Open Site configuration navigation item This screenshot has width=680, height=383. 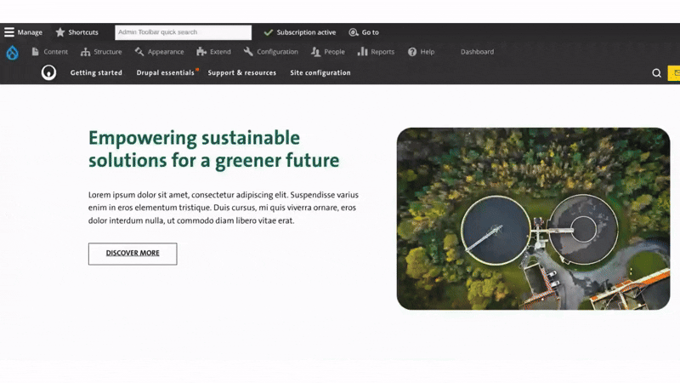pos(320,72)
